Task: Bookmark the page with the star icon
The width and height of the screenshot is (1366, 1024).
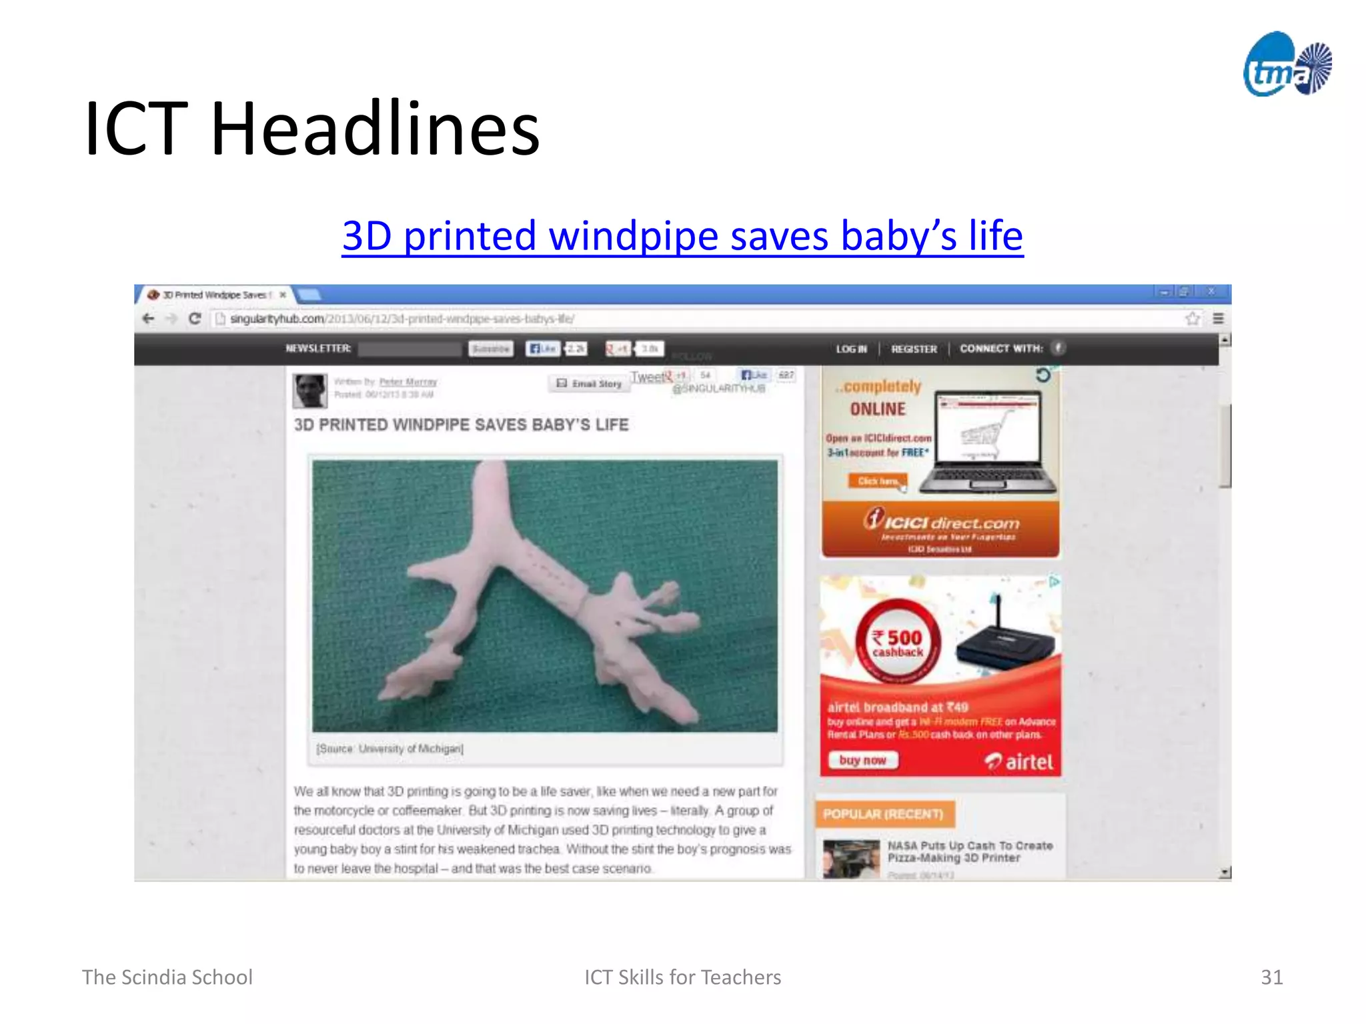Action: [x=1193, y=319]
